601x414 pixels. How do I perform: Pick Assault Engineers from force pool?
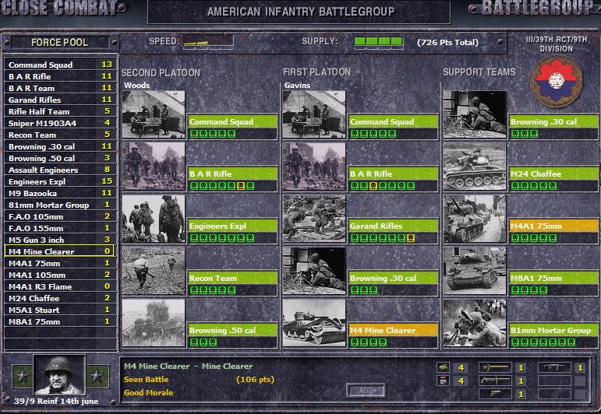click(x=59, y=170)
